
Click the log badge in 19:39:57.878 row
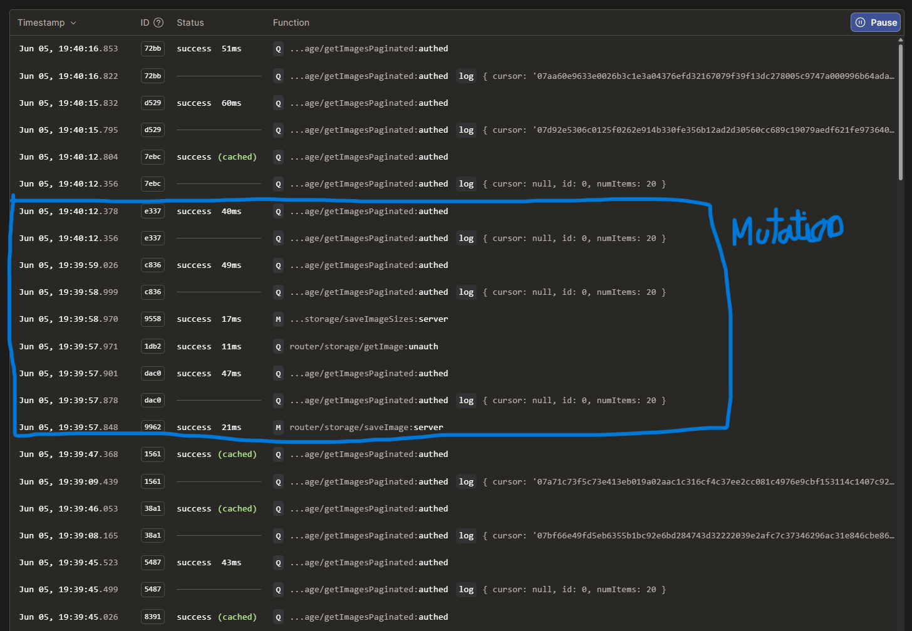(466, 401)
